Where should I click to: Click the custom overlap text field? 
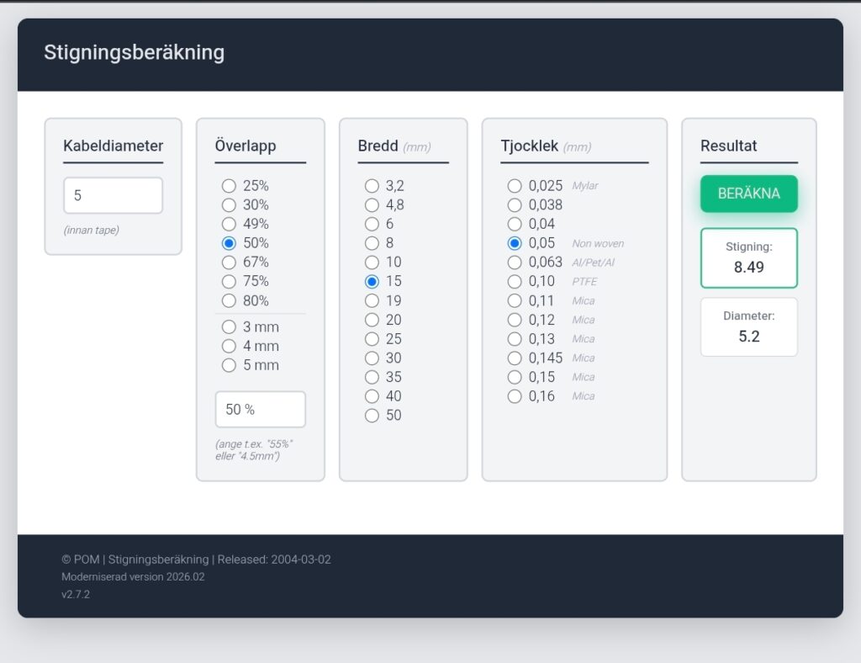pyautogui.click(x=260, y=410)
